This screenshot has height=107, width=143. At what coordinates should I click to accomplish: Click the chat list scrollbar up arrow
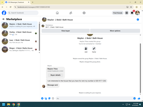pos(39,22)
